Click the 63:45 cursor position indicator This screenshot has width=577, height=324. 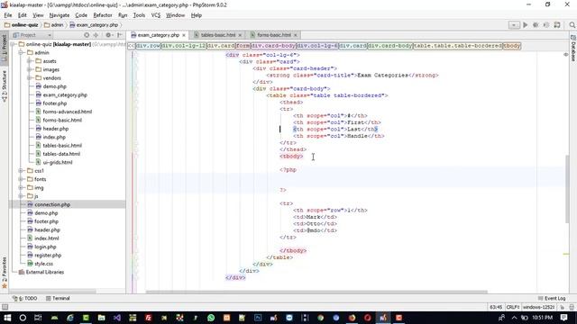(496, 308)
